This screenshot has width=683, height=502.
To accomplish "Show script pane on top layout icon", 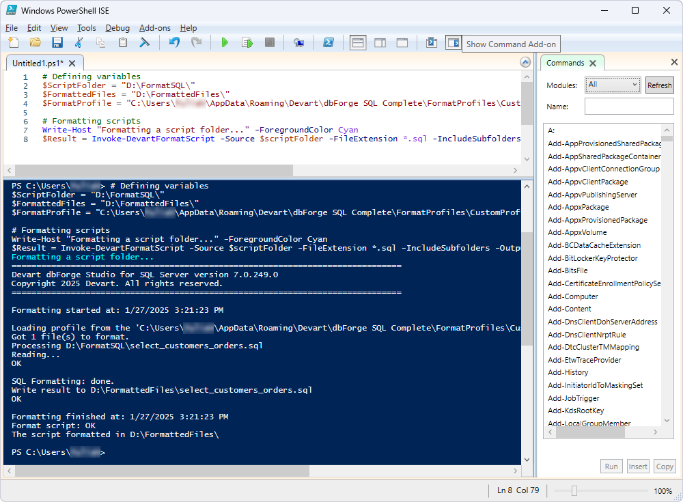I will pyautogui.click(x=358, y=43).
